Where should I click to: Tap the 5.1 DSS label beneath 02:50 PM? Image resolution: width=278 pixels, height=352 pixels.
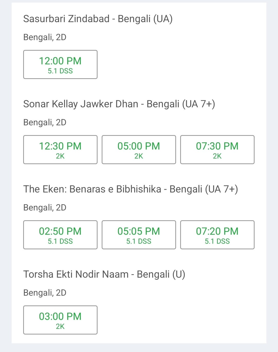pos(60,241)
